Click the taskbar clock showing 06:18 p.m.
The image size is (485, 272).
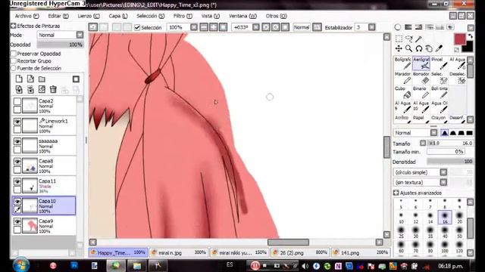450,265
